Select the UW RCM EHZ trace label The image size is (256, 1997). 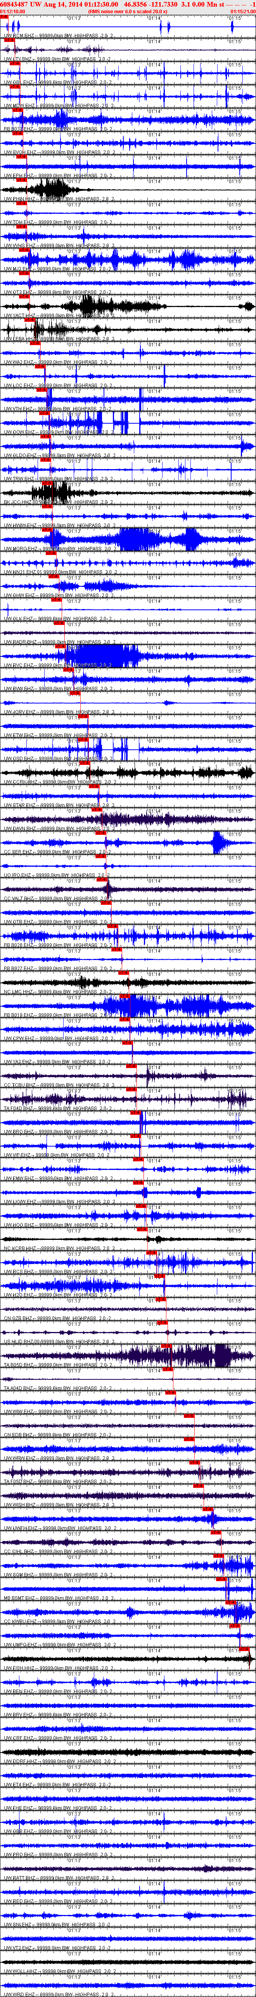[x=58, y=36]
